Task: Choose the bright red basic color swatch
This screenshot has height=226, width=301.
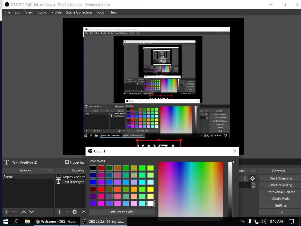Action: click(101, 189)
